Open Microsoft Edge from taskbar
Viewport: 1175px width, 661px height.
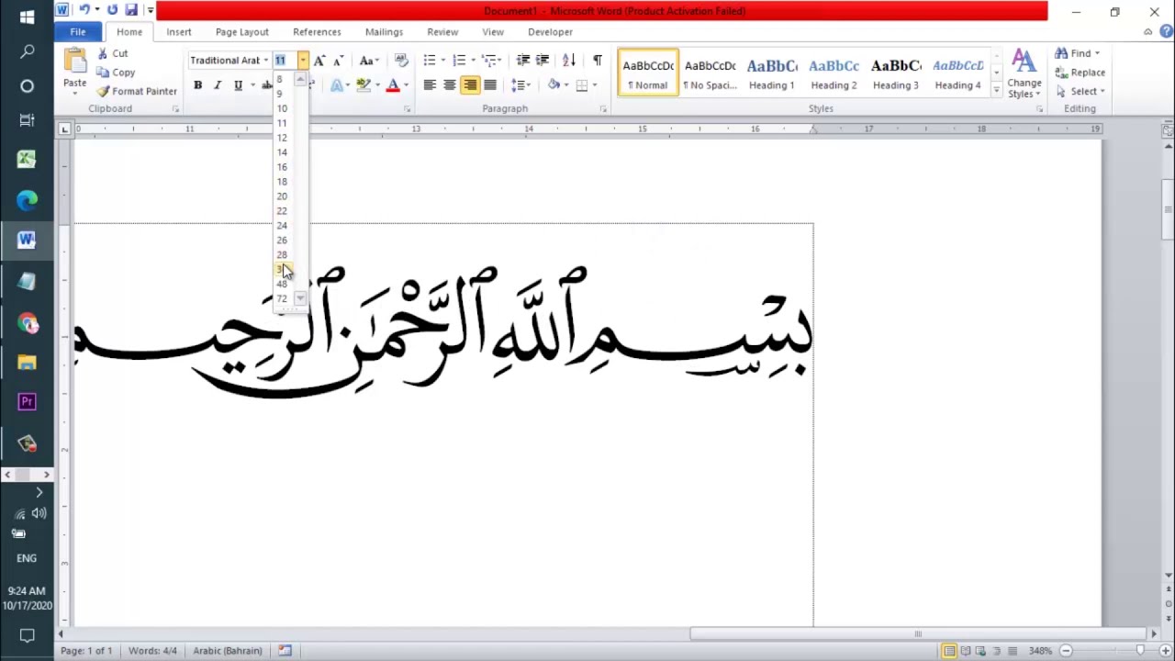(x=27, y=199)
